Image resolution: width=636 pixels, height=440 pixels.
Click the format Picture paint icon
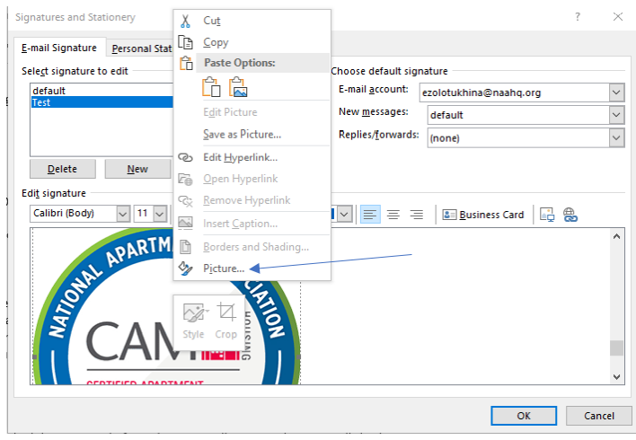point(185,268)
